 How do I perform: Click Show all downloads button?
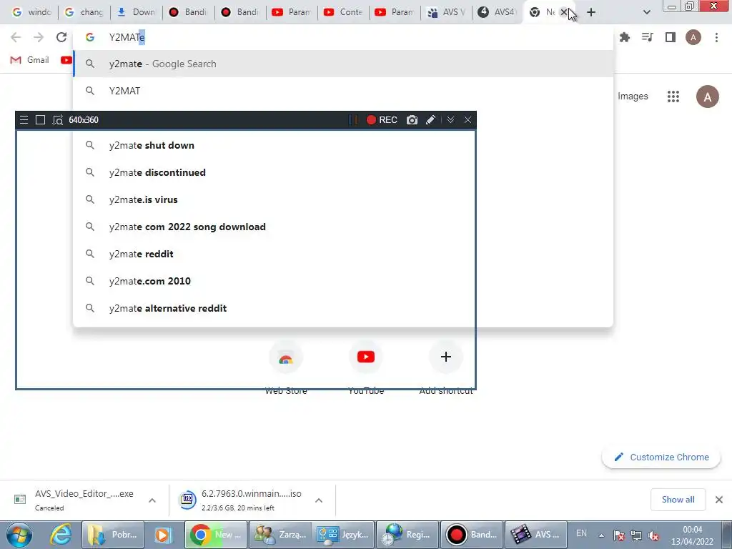(x=678, y=500)
